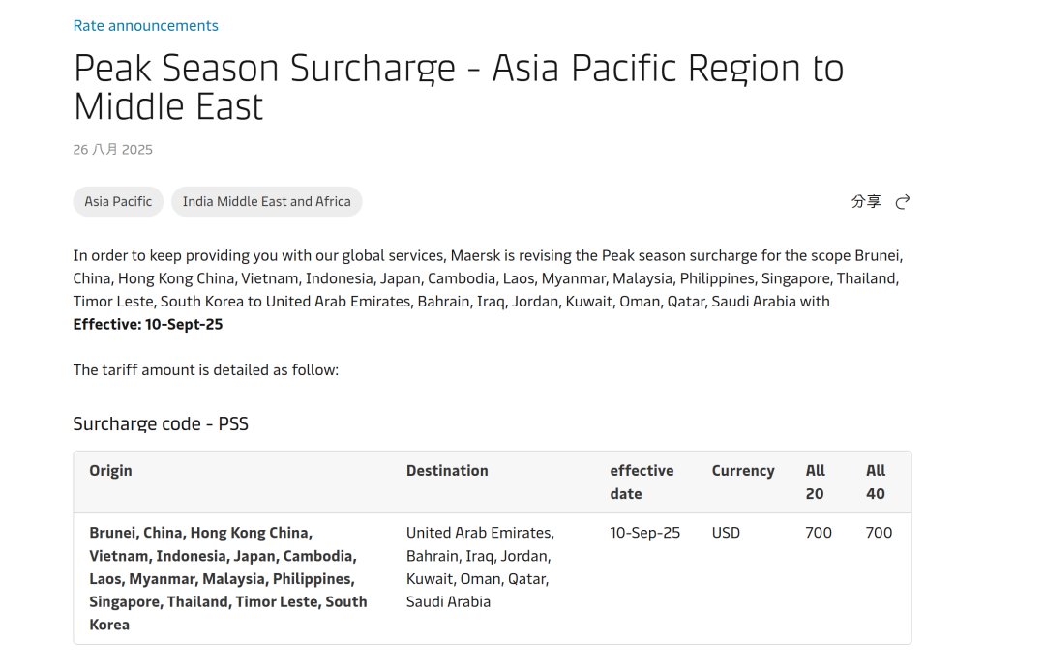Open the Rate announcements breadcrumb link
1045x670 pixels.
[145, 26]
